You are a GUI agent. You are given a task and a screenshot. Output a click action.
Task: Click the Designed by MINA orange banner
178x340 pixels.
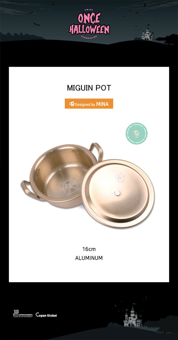(x=89, y=104)
